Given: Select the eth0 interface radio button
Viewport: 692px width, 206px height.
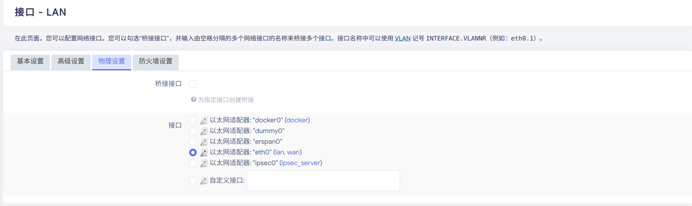Looking at the screenshot, I should 193,152.
